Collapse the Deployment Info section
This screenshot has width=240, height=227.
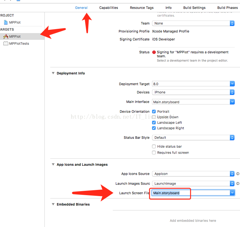click(x=53, y=73)
